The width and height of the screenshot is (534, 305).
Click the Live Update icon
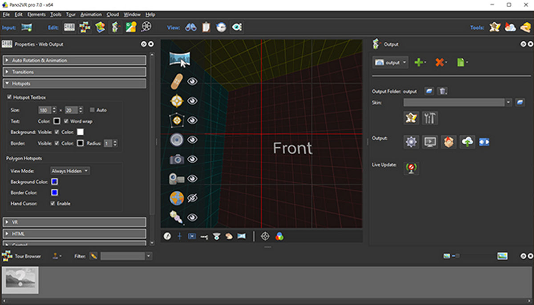point(412,168)
